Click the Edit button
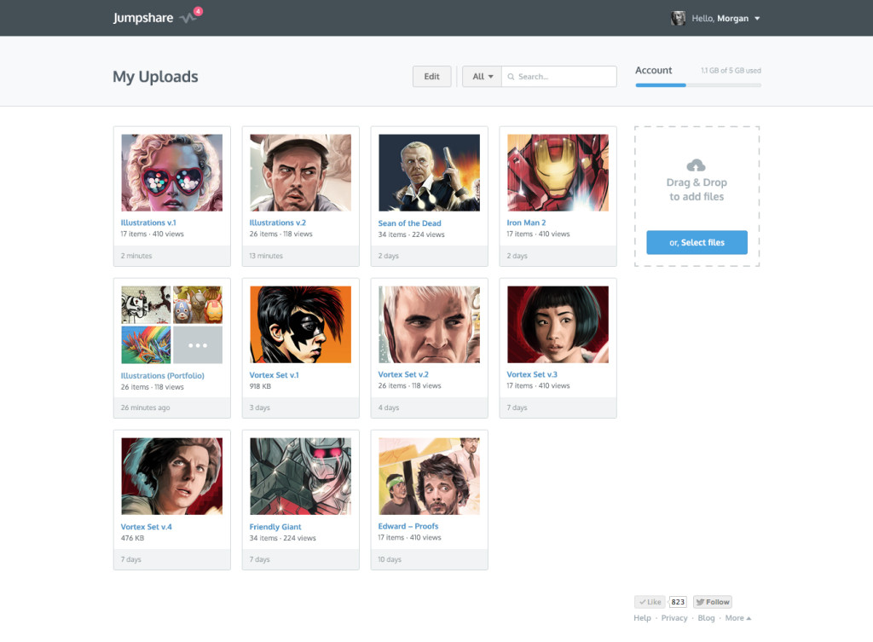The width and height of the screenshot is (873, 642). (431, 76)
